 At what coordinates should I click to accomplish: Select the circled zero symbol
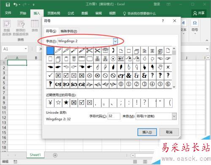[121, 84]
